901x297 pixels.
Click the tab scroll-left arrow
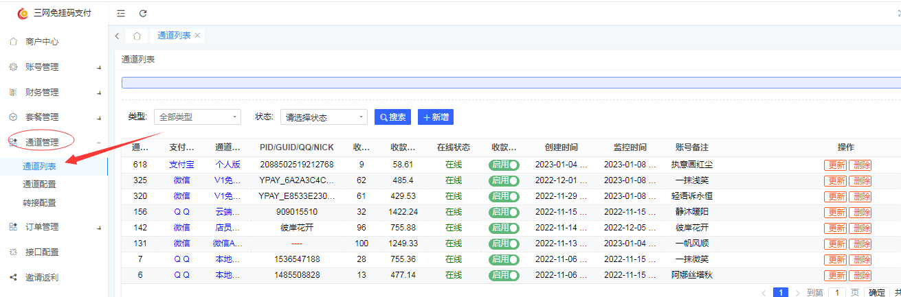(117, 36)
